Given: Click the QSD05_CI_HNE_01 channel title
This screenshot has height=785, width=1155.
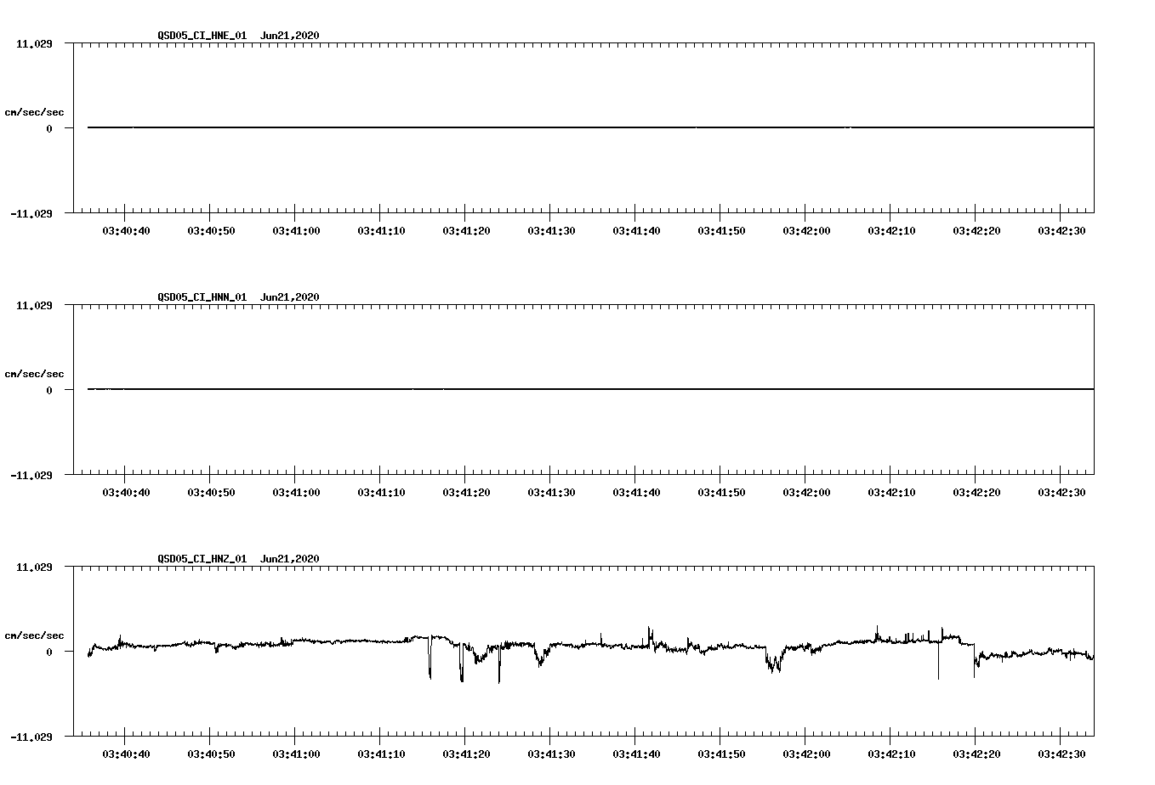Looking at the screenshot, I should [x=202, y=36].
